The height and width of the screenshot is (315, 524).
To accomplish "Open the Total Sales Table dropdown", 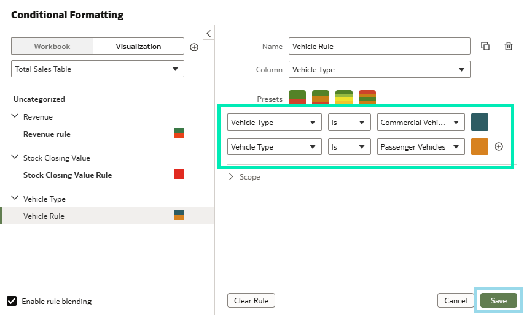I will click(98, 69).
